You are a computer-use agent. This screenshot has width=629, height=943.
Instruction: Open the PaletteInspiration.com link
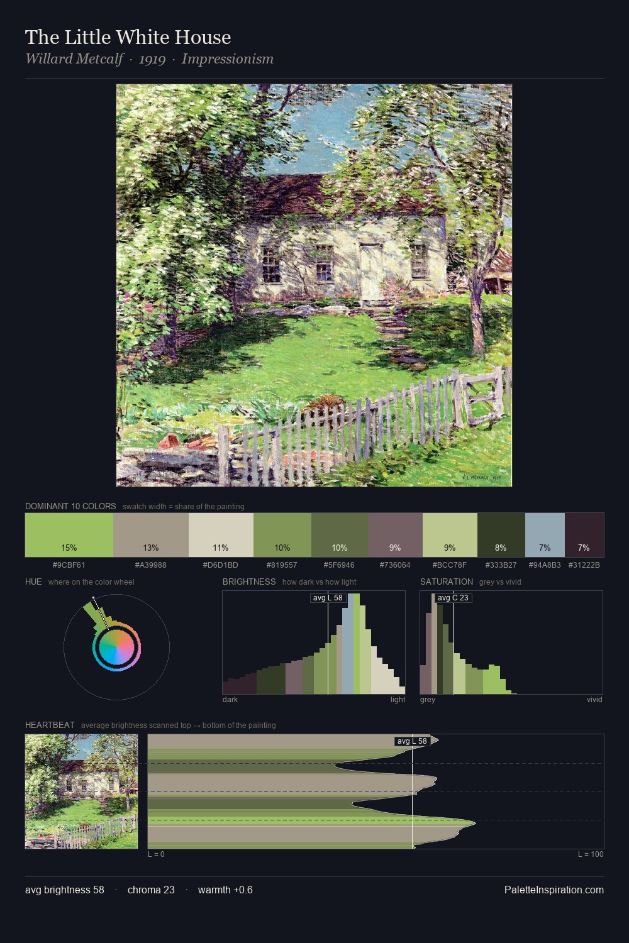click(554, 890)
